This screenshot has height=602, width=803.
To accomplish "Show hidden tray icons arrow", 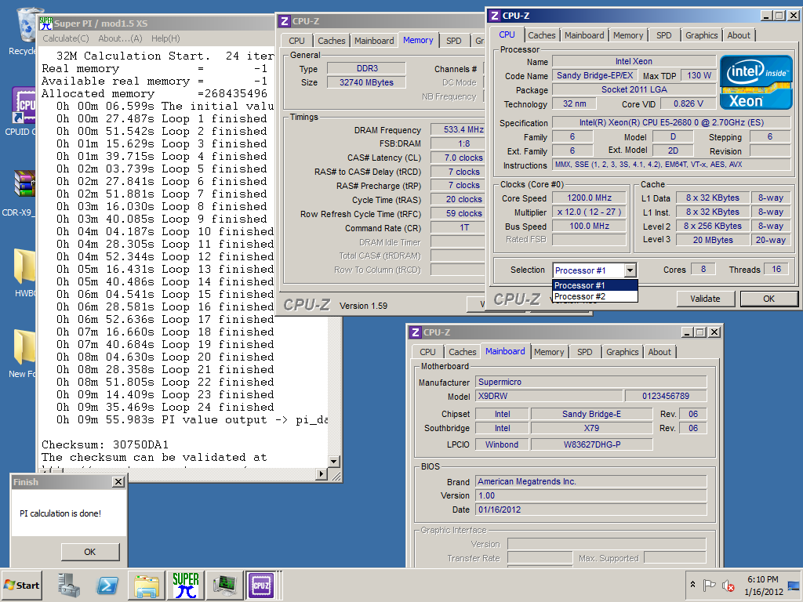I will pyautogui.click(x=693, y=585).
